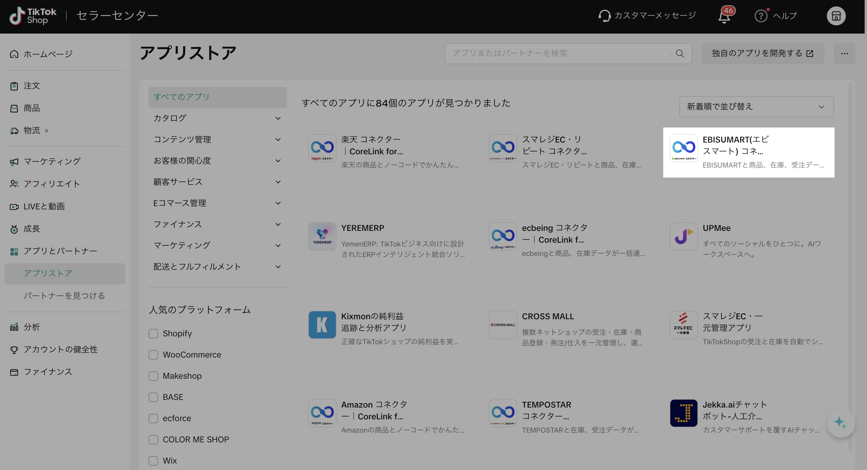Viewport: 867px width, 470px height.
Task: Open the 新着順で並び替え sort dropdown
Action: [756, 107]
